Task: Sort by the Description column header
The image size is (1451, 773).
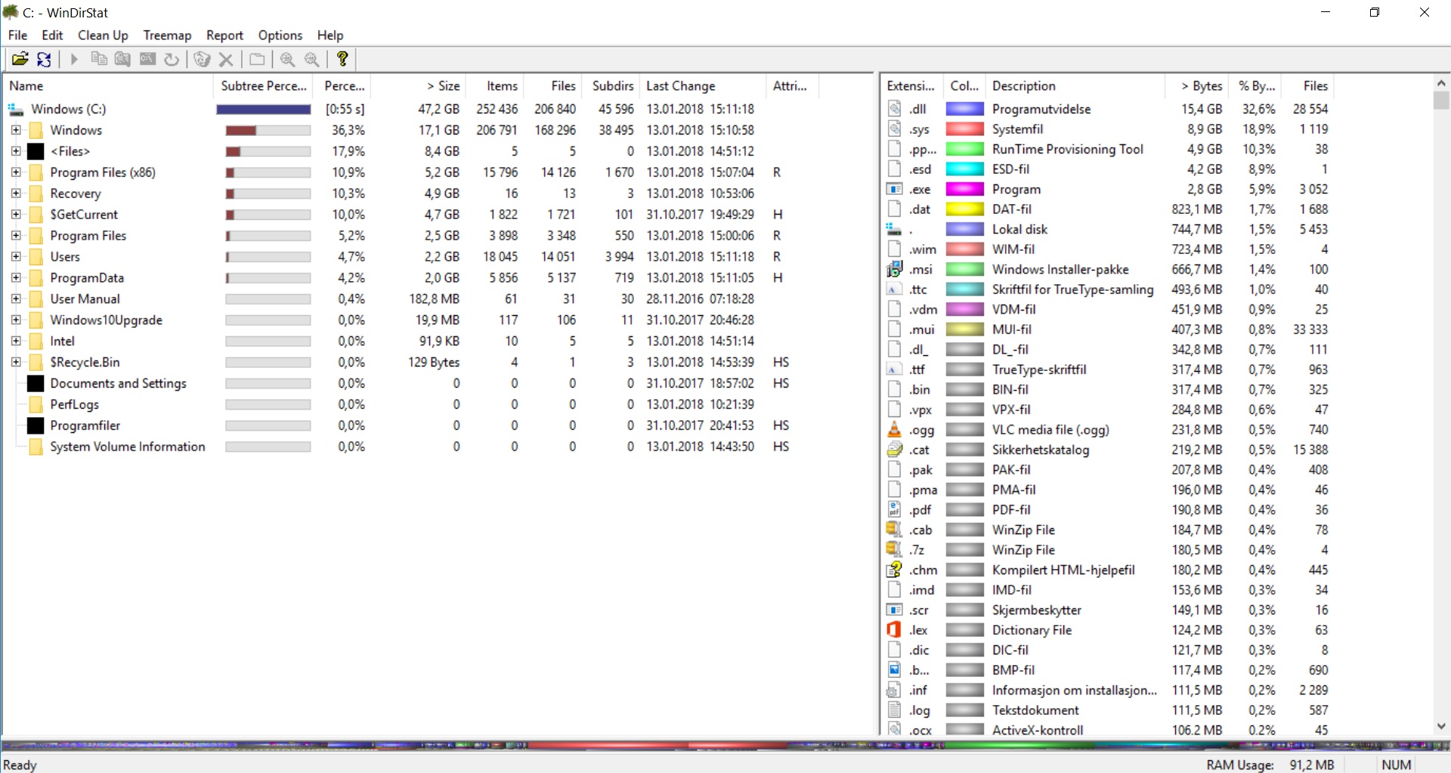Action: tap(1075, 85)
